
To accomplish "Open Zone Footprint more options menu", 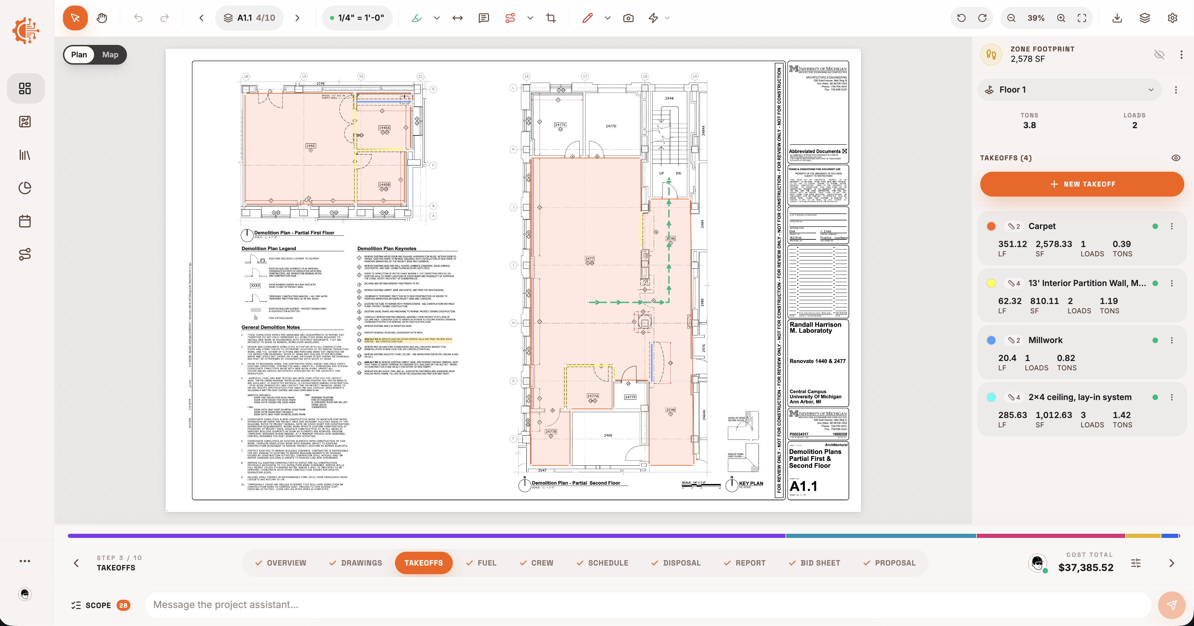I will (1181, 55).
